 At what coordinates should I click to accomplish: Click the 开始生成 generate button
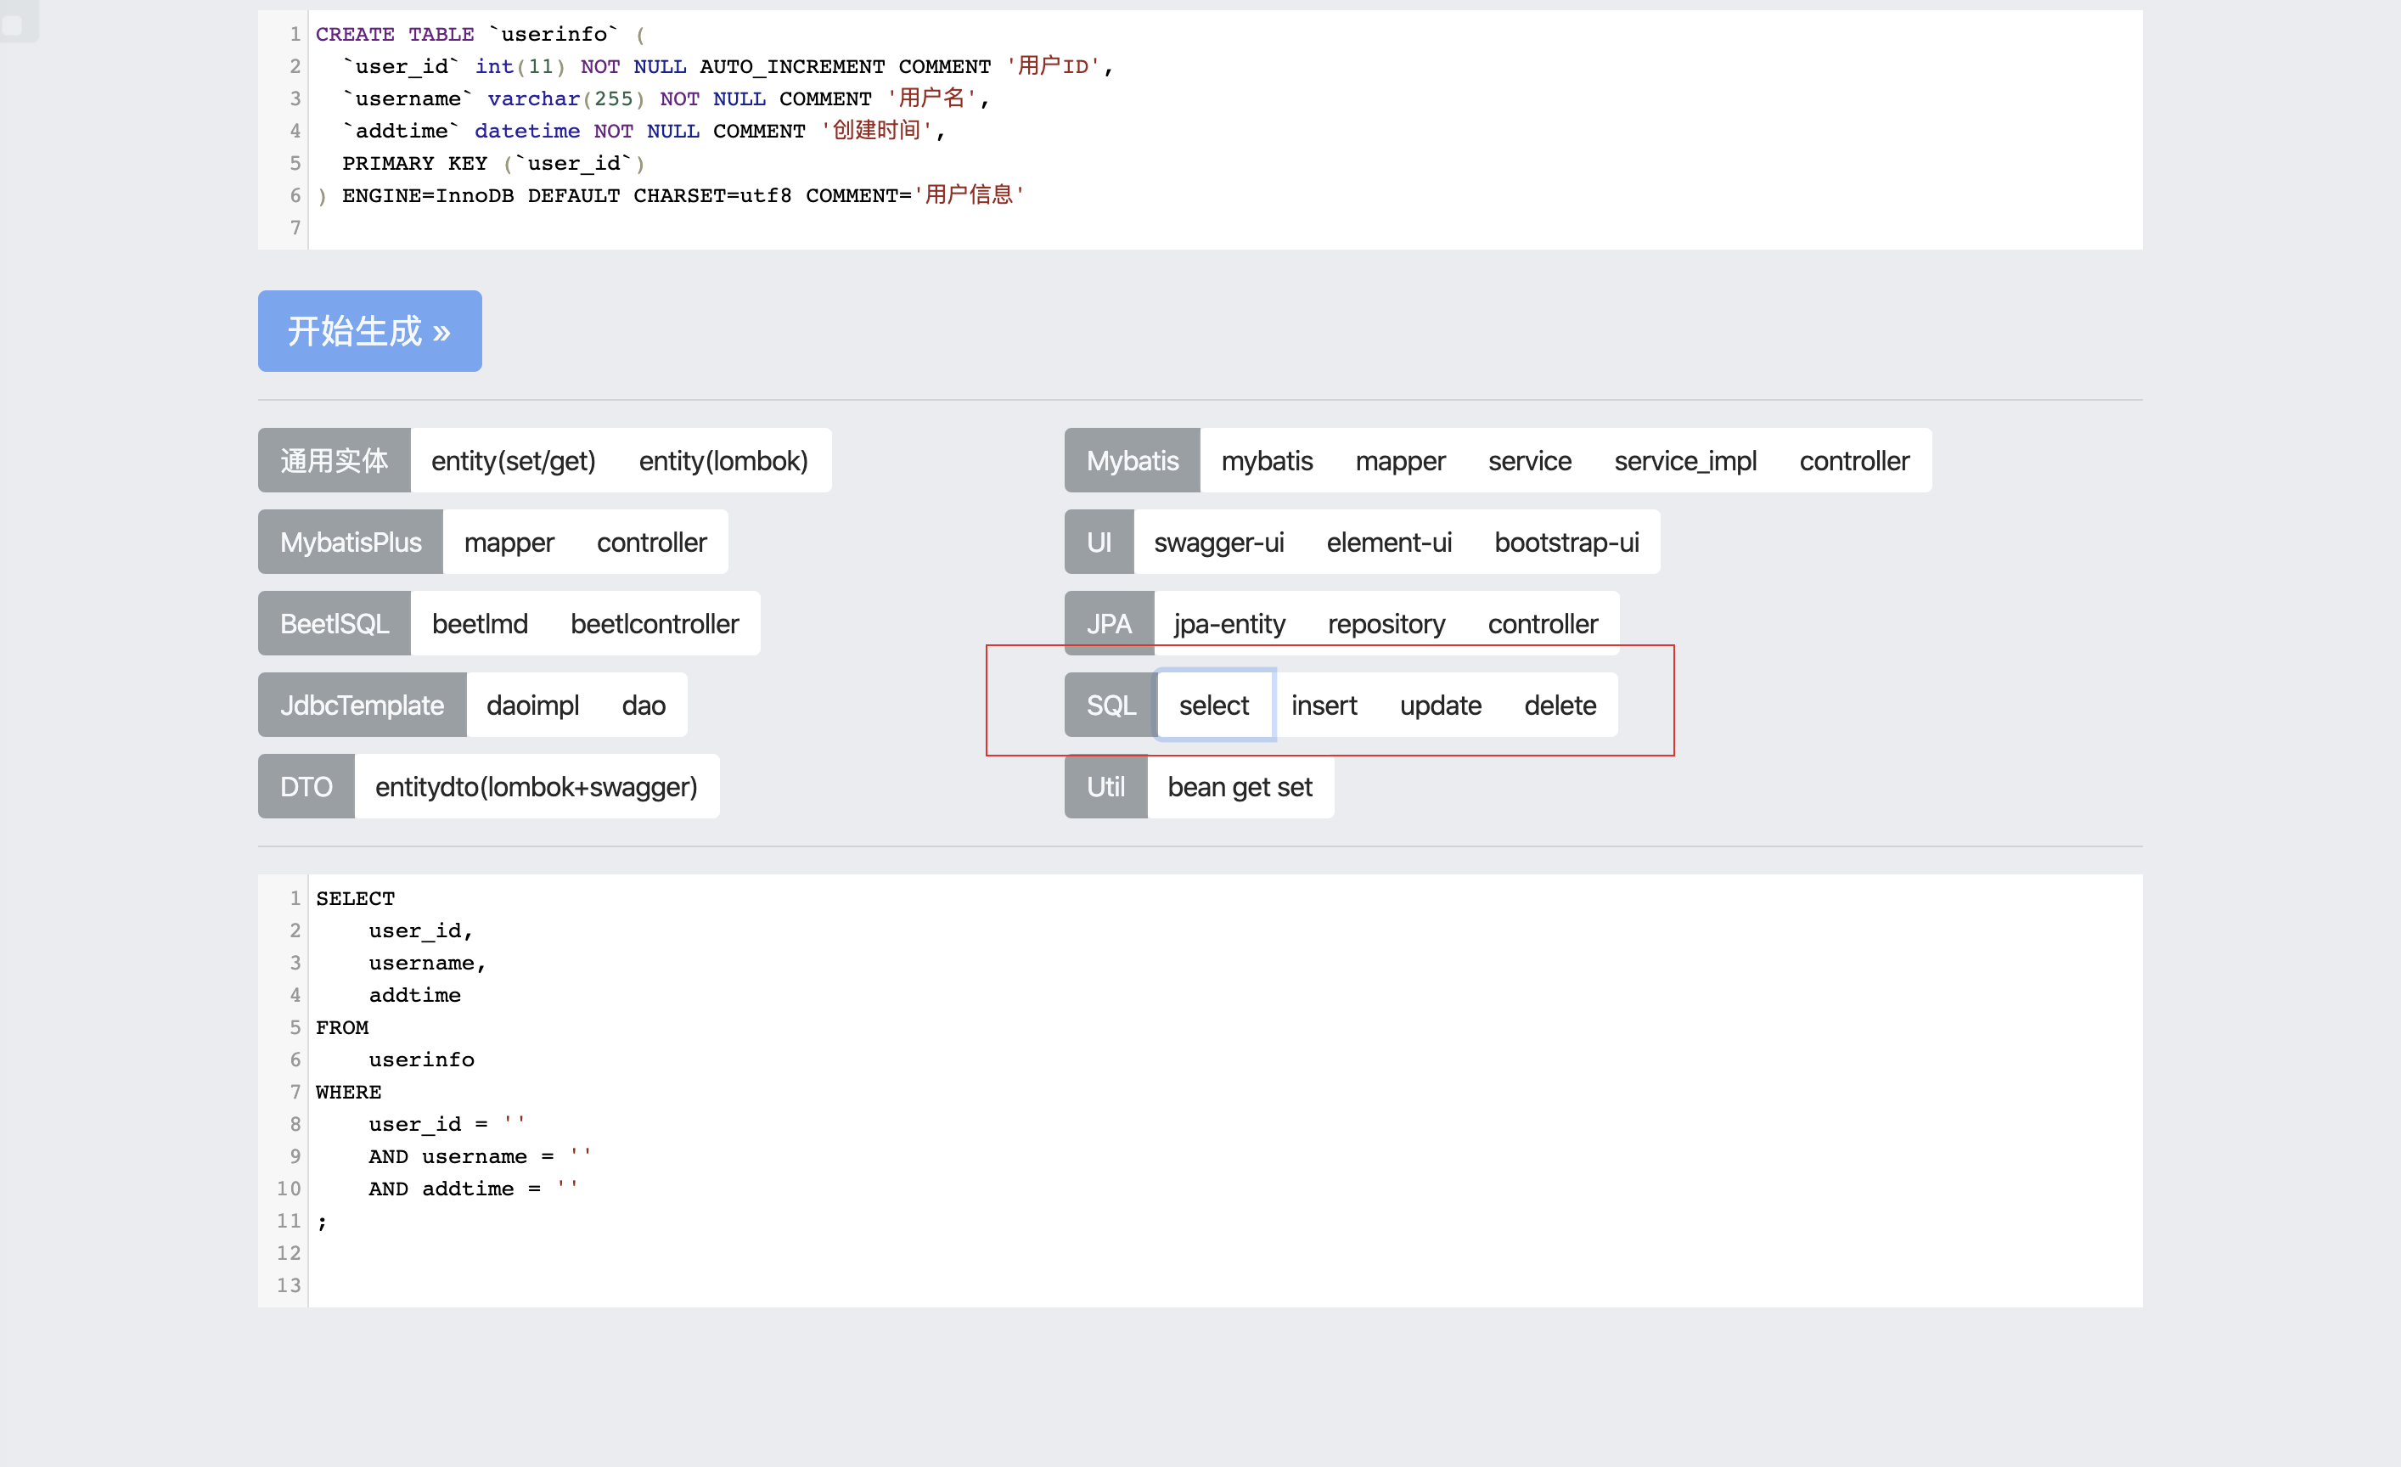point(369,331)
